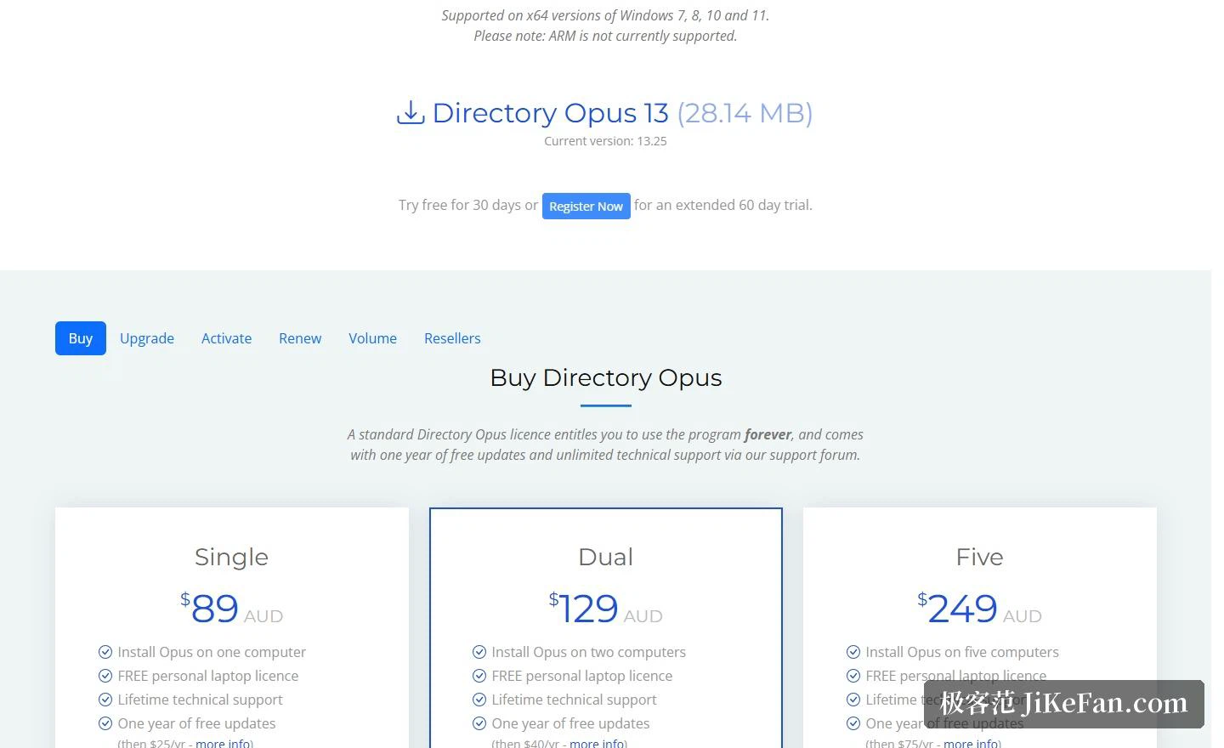The height and width of the screenshot is (748, 1224).
Task: Click the Five plan's Lifetime support check icon
Action: point(853,700)
